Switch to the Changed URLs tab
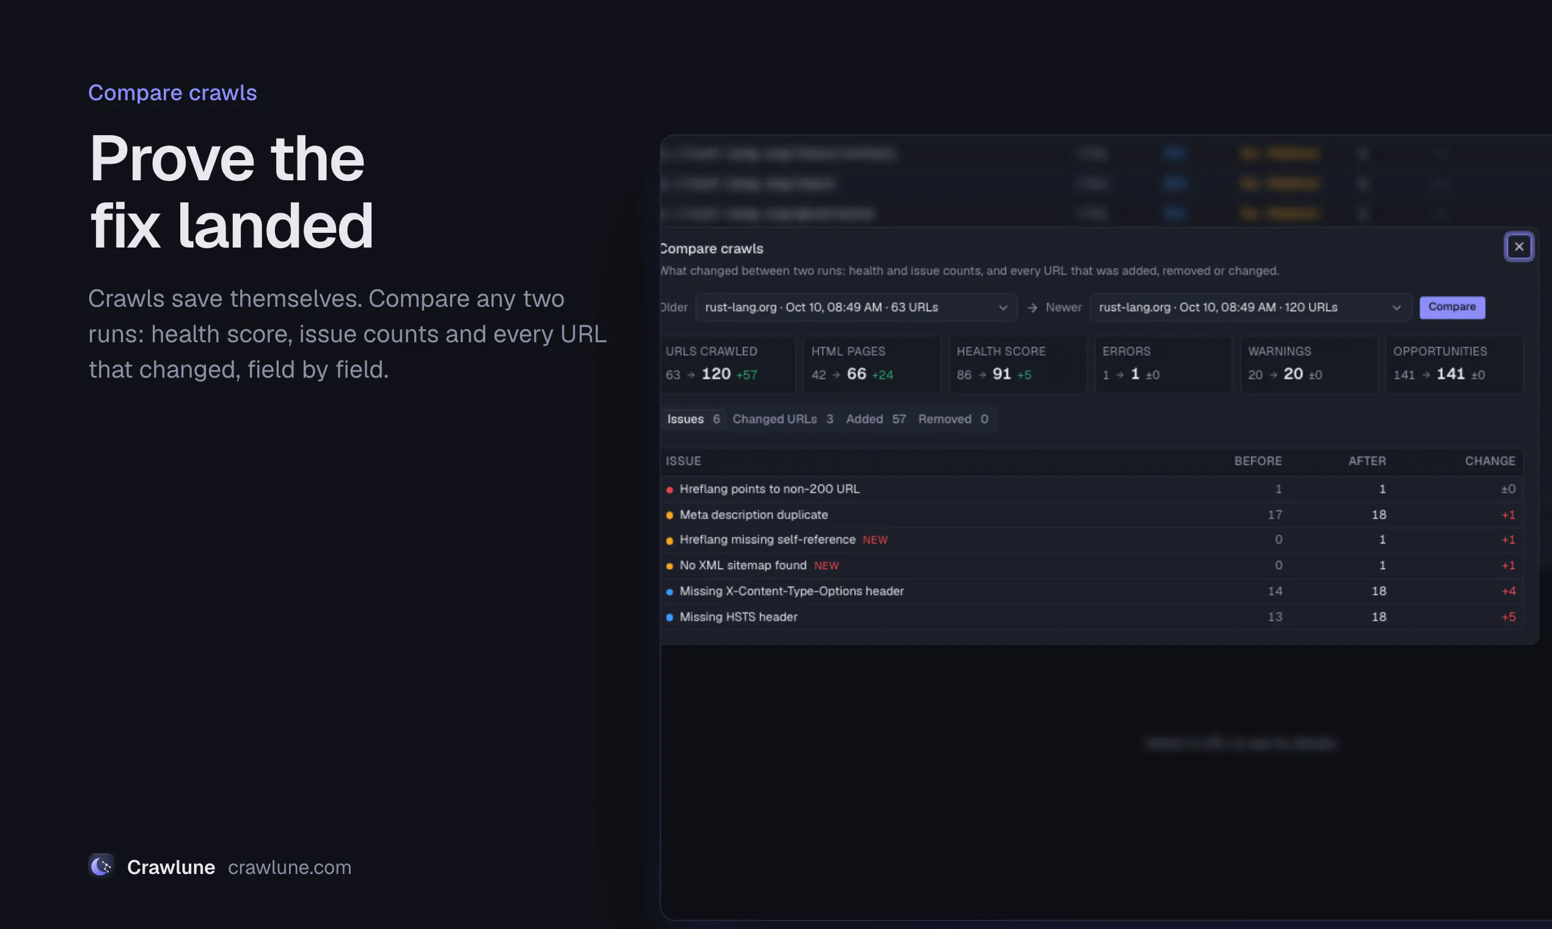This screenshot has width=1552, height=929. click(783, 419)
